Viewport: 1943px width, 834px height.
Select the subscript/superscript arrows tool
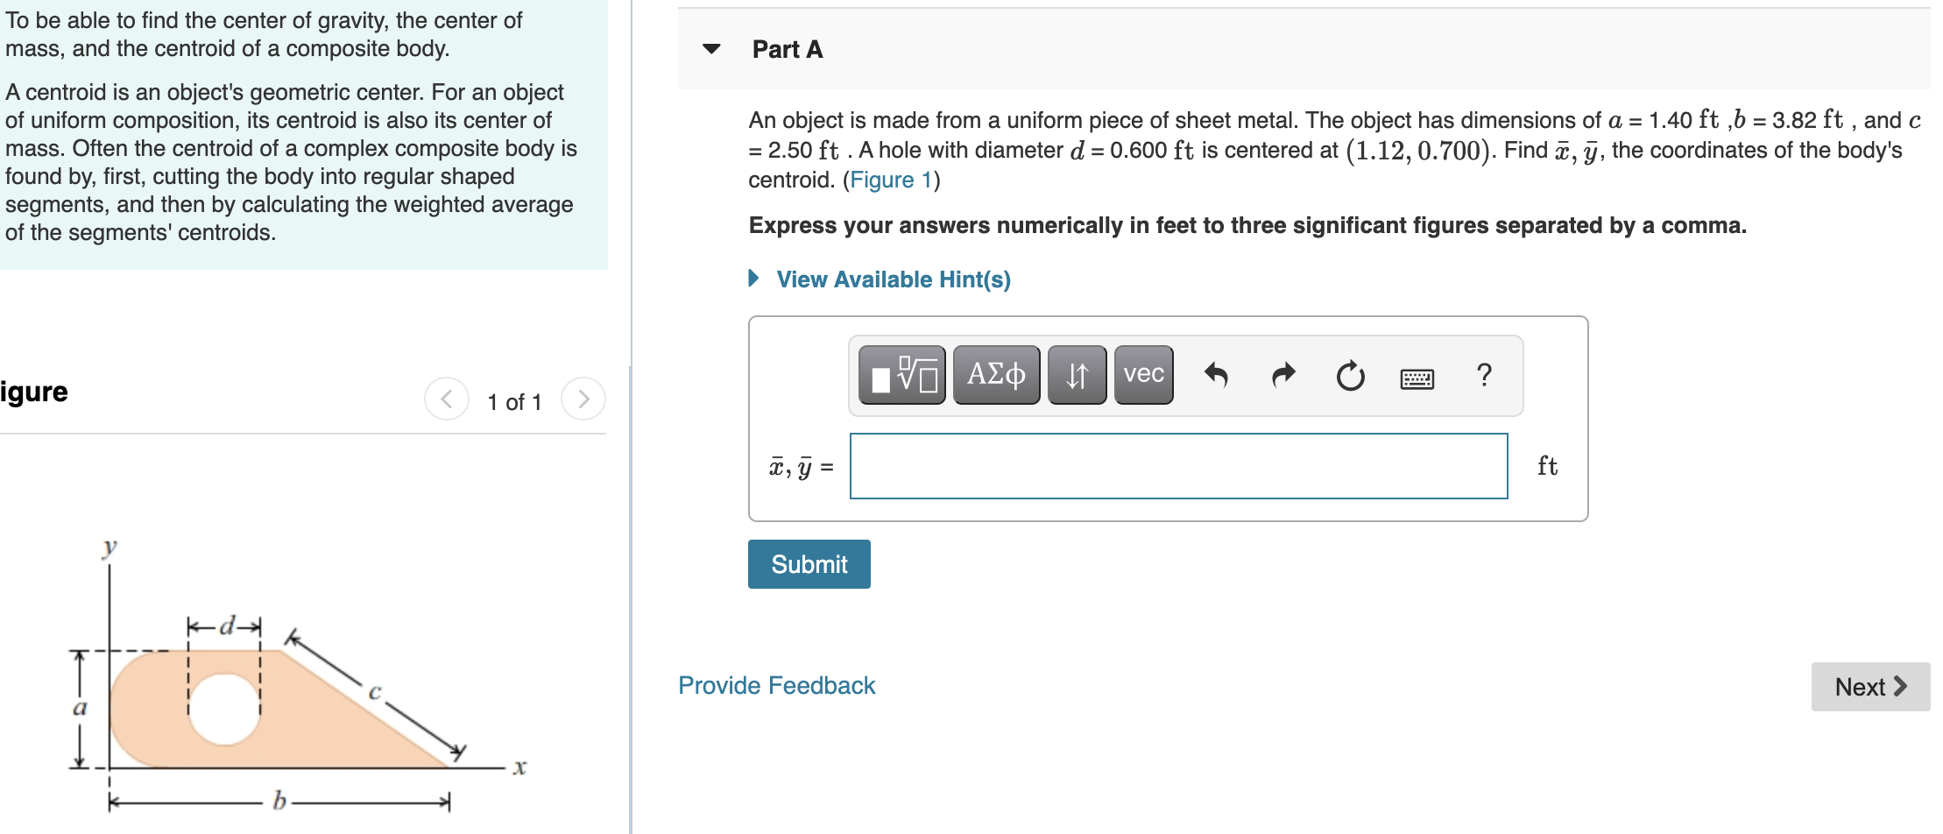(1076, 375)
